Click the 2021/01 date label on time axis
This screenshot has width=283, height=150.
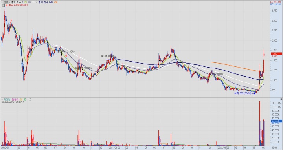pos(113,148)
